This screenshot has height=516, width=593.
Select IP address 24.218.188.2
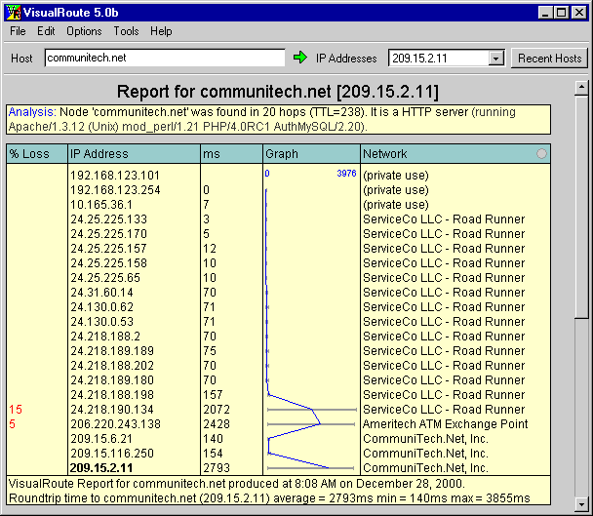tap(105, 337)
